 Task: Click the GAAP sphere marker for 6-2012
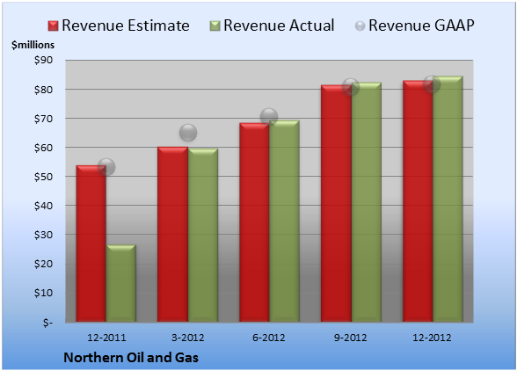pyautogui.click(x=269, y=117)
